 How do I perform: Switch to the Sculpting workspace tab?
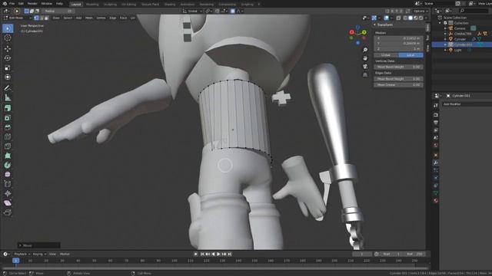click(110, 5)
